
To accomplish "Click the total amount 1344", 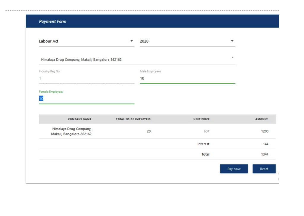I will click(265, 154).
